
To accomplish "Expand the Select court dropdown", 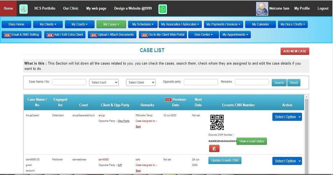I will click(x=104, y=83).
